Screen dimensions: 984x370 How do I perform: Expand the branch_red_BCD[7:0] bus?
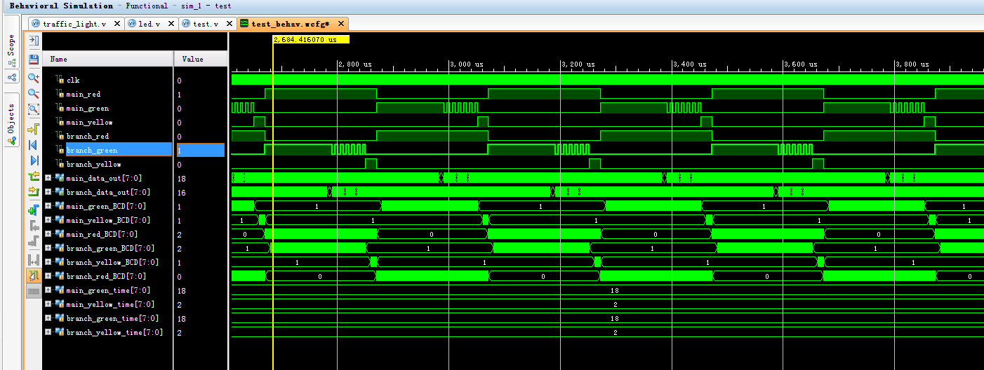click(x=48, y=276)
